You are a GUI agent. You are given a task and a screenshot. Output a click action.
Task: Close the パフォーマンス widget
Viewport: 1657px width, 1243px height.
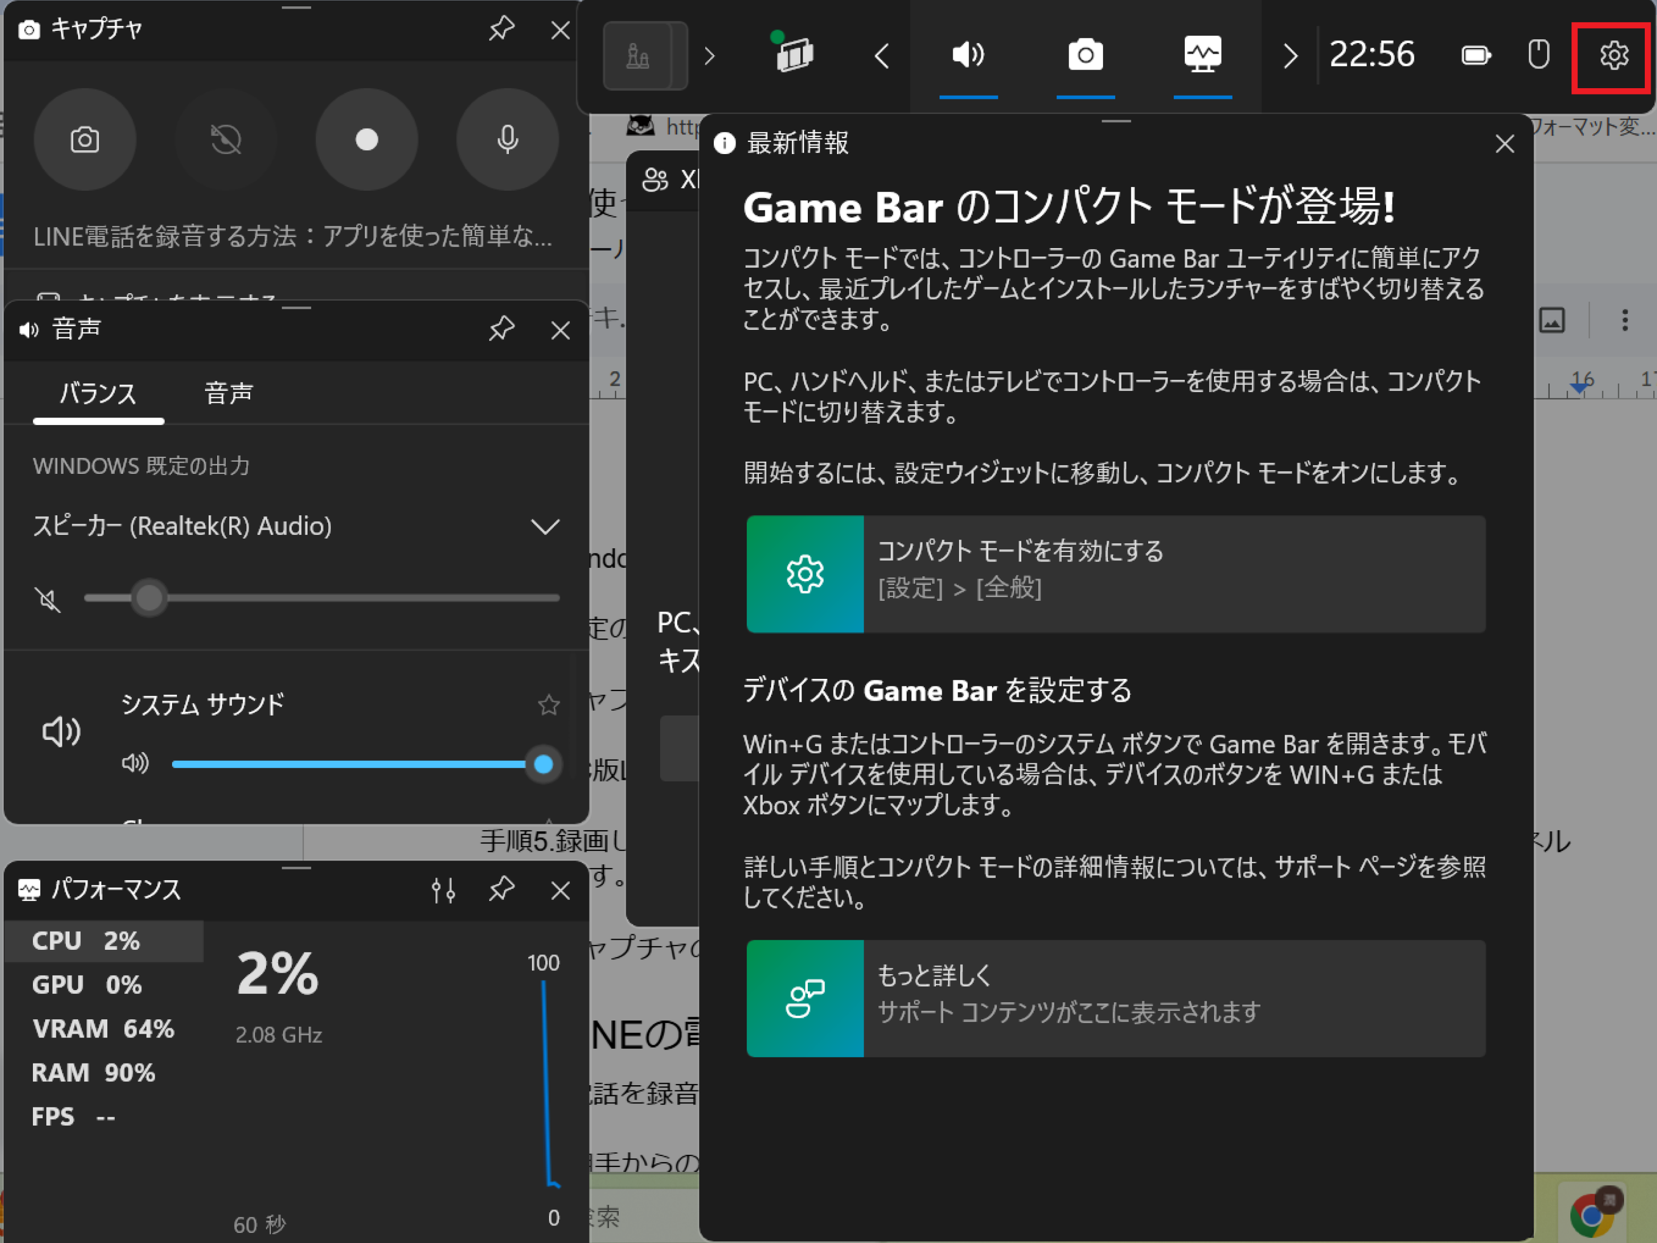pos(560,890)
